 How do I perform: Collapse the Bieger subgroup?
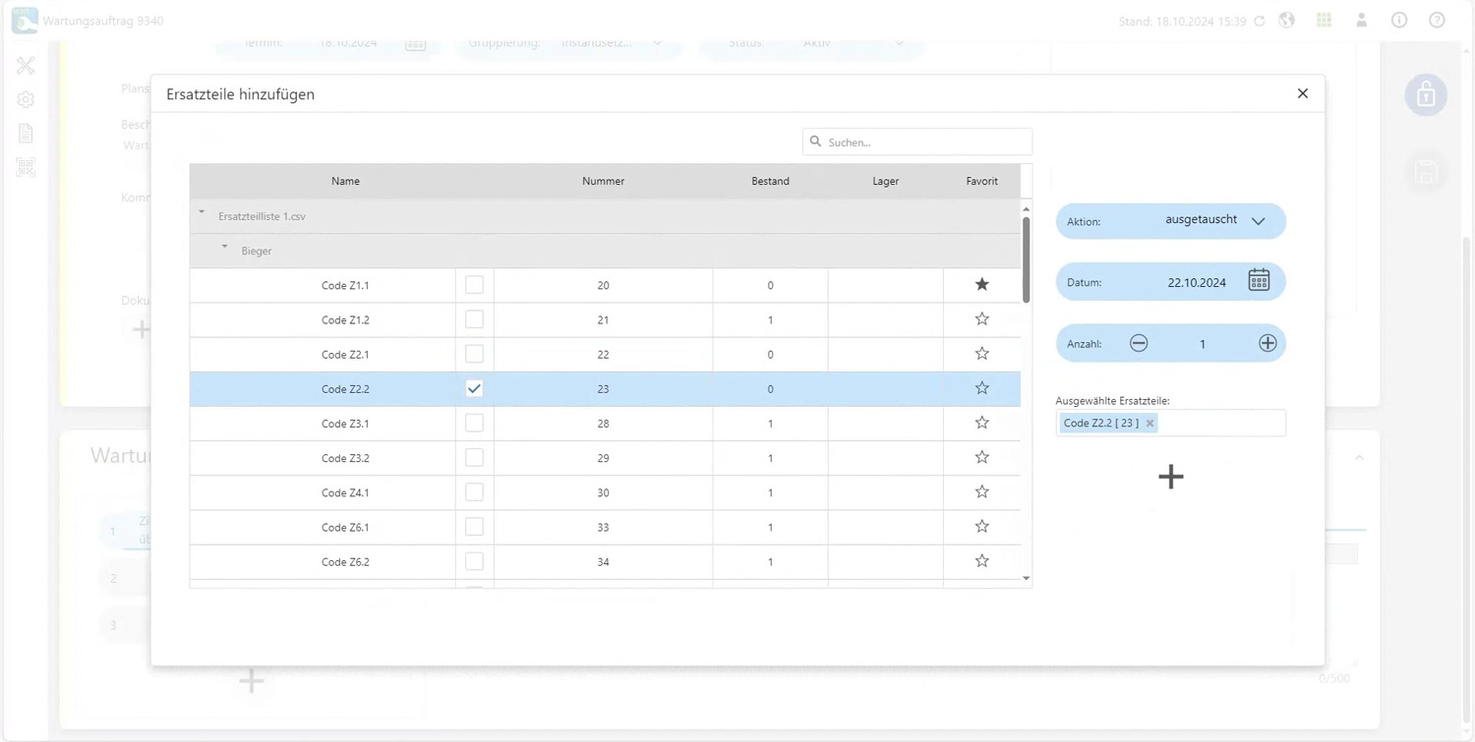tap(224, 248)
